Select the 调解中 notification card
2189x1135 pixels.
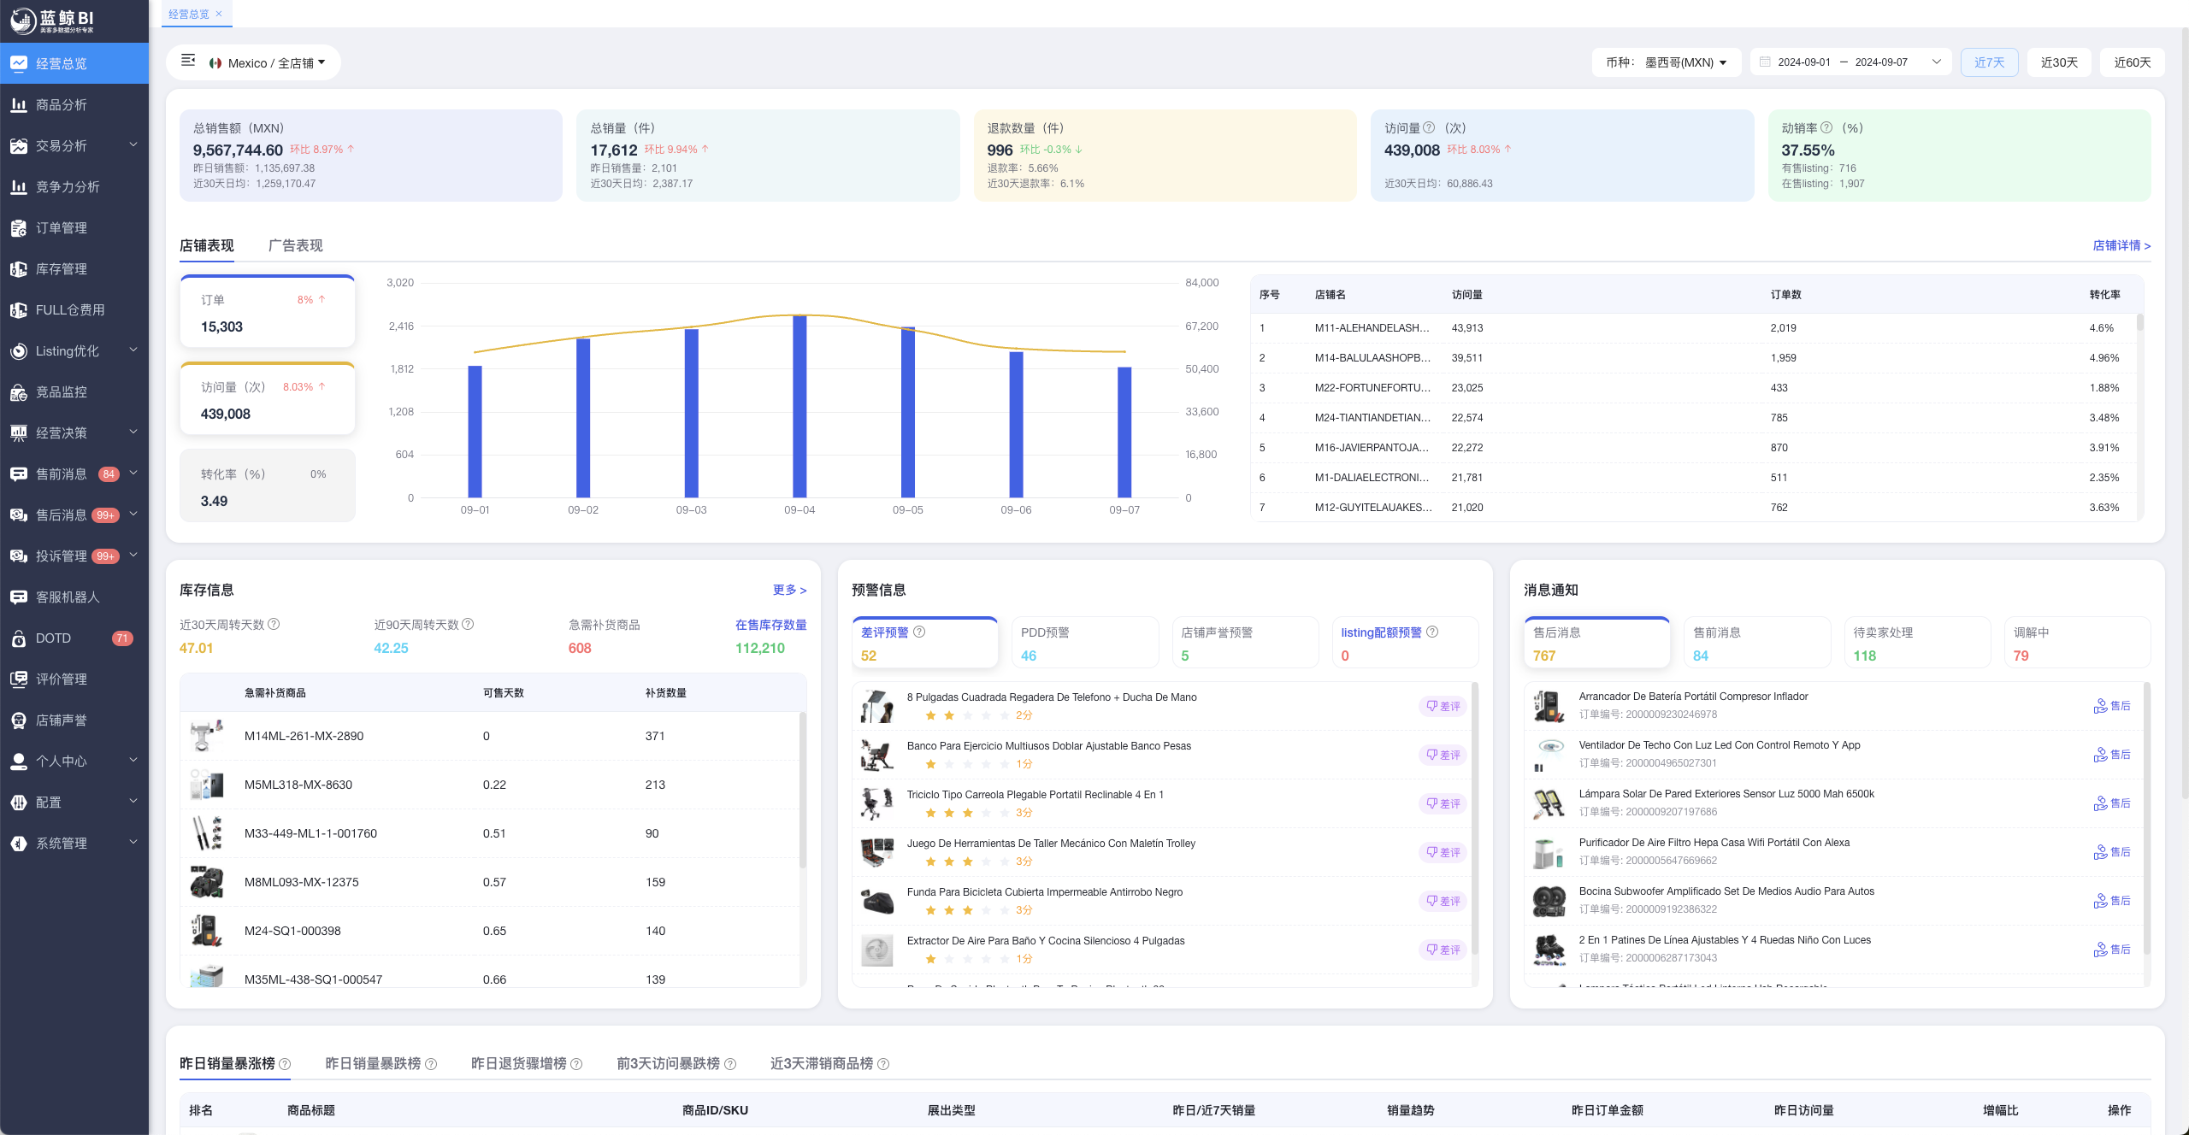2077,643
